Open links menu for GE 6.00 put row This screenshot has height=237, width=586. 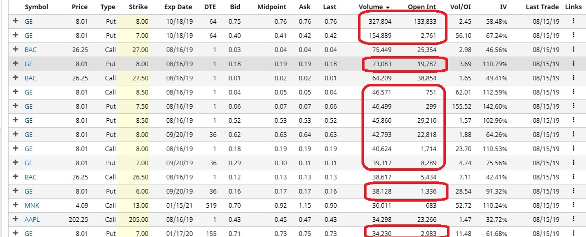pyautogui.click(x=573, y=191)
